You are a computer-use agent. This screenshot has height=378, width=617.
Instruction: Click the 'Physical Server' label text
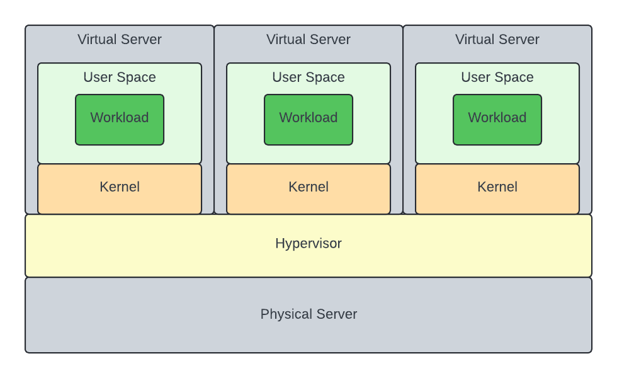(308, 314)
